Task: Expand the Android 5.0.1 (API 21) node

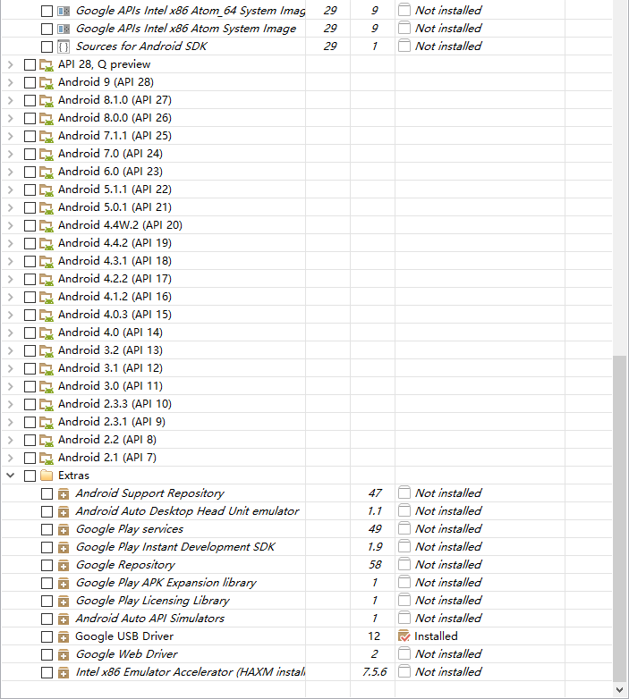Action: coord(10,207)
